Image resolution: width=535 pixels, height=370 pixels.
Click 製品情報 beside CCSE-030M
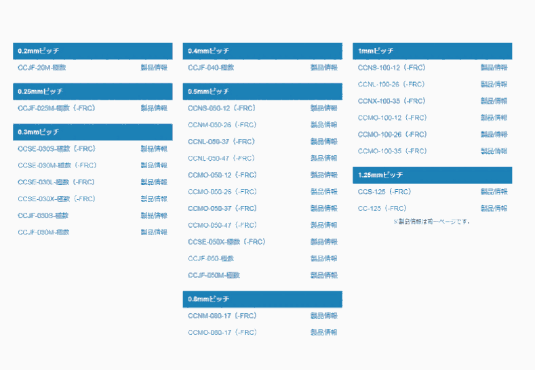pos(154,165)
